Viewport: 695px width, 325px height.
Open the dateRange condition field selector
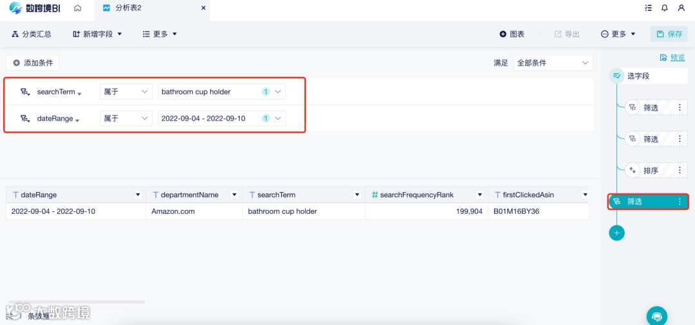58,119
